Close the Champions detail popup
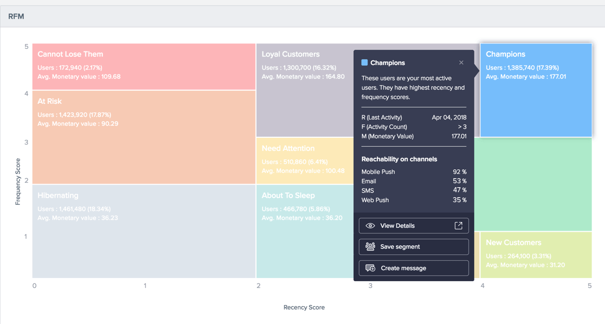Image resolution: width=605 pixels, height=324 pixels. pos(461,62)
